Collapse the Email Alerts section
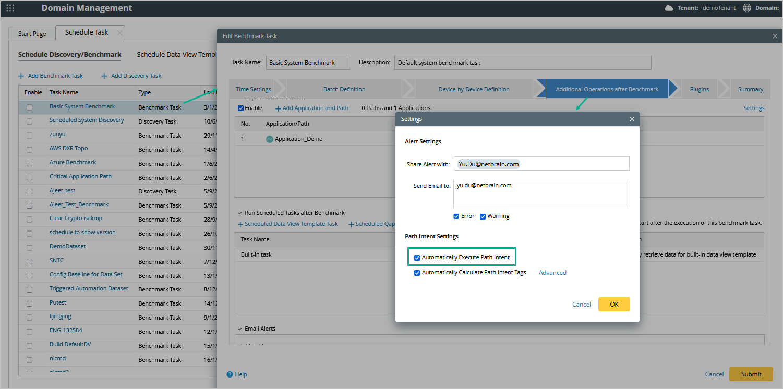783x389 pixels. pos(239,329)
